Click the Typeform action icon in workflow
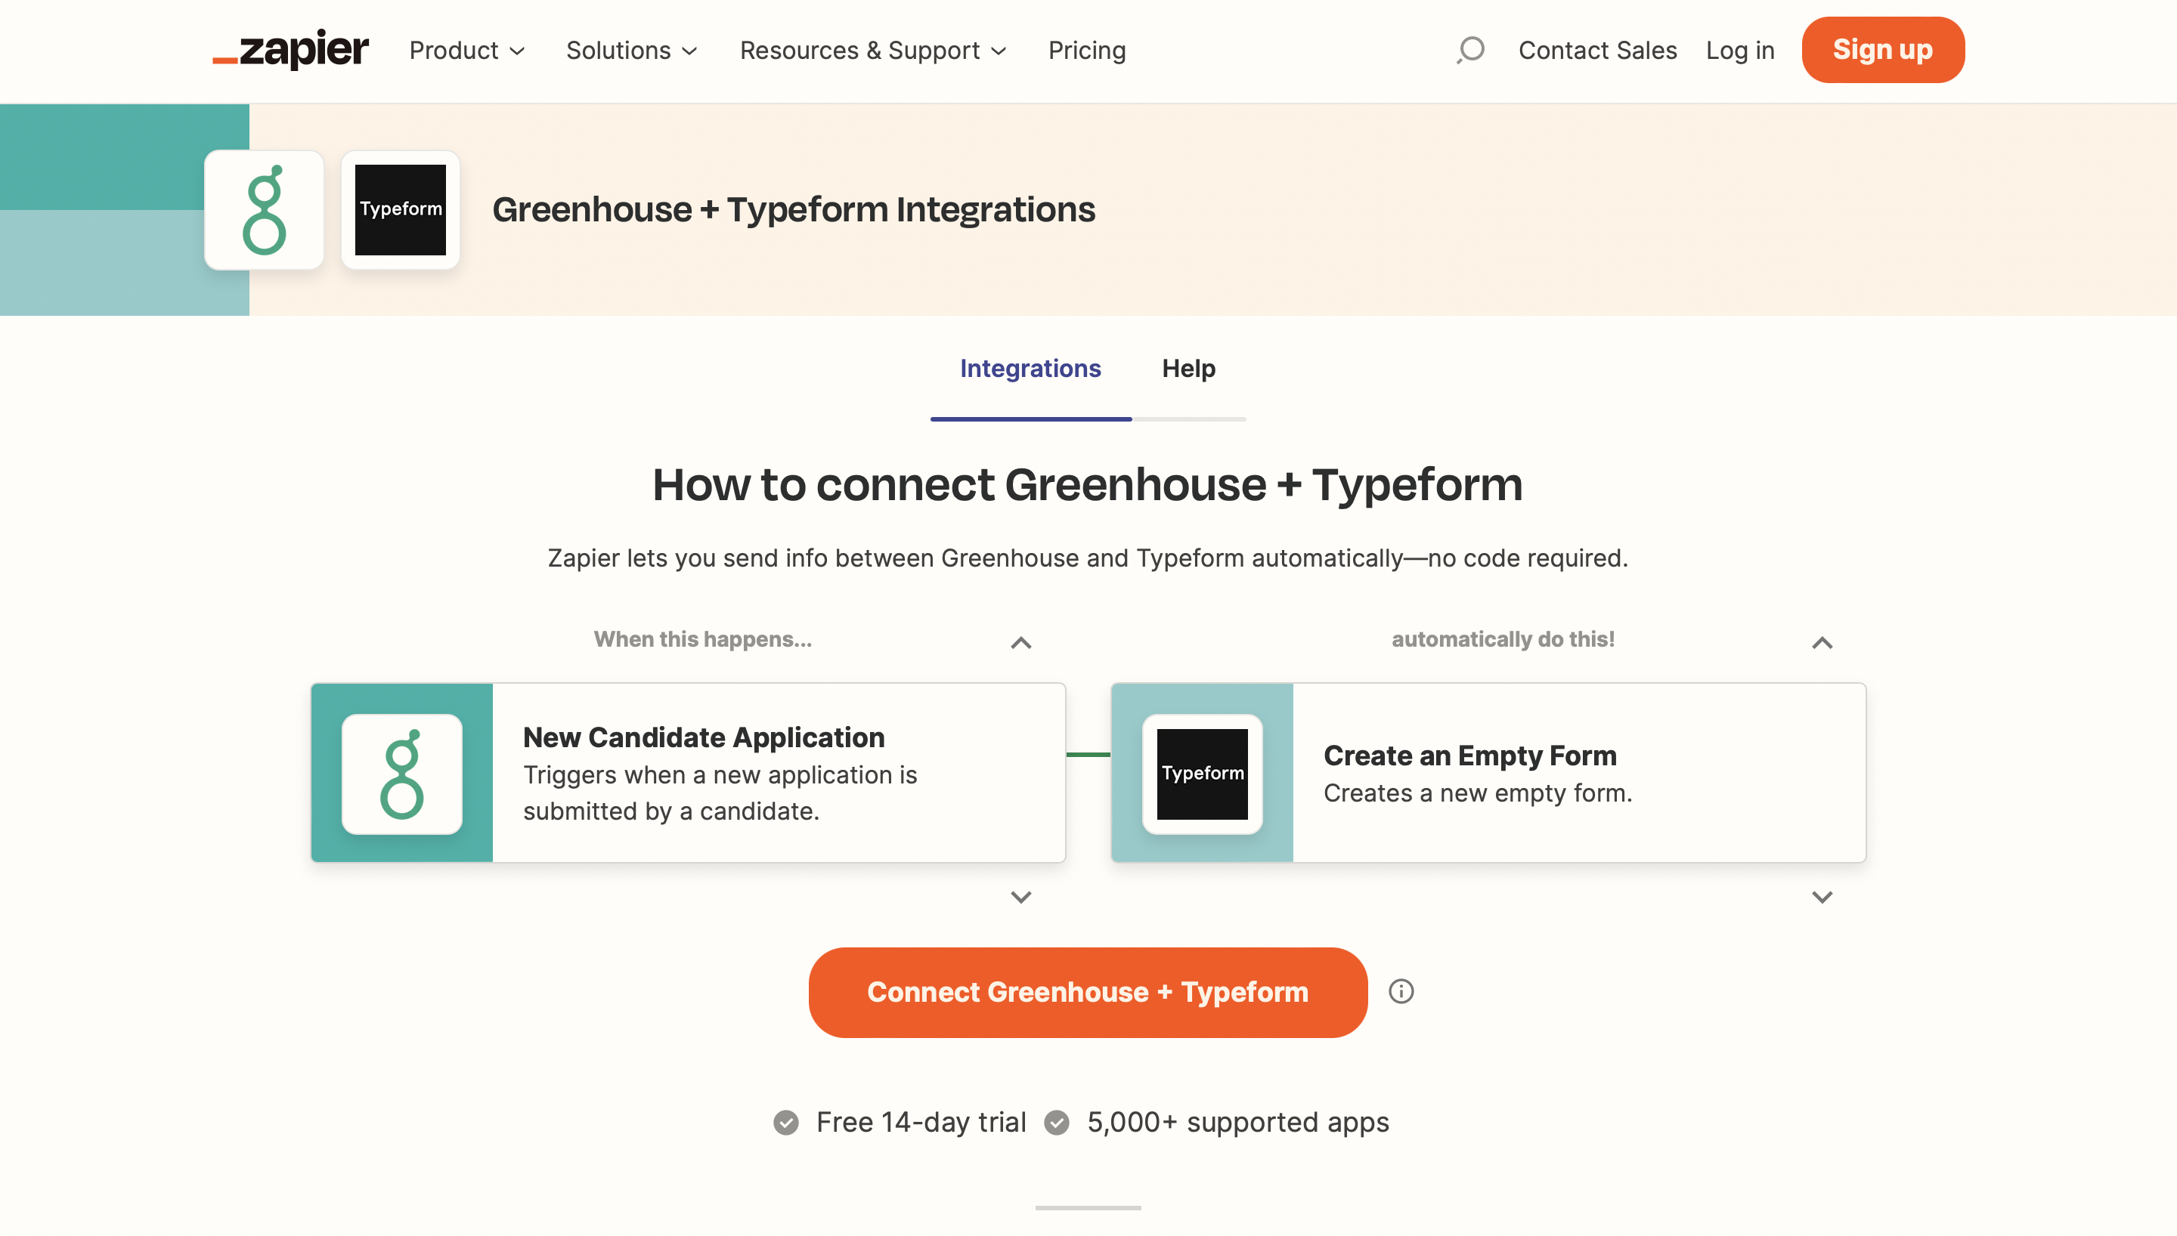 [x=1203, y=773]
